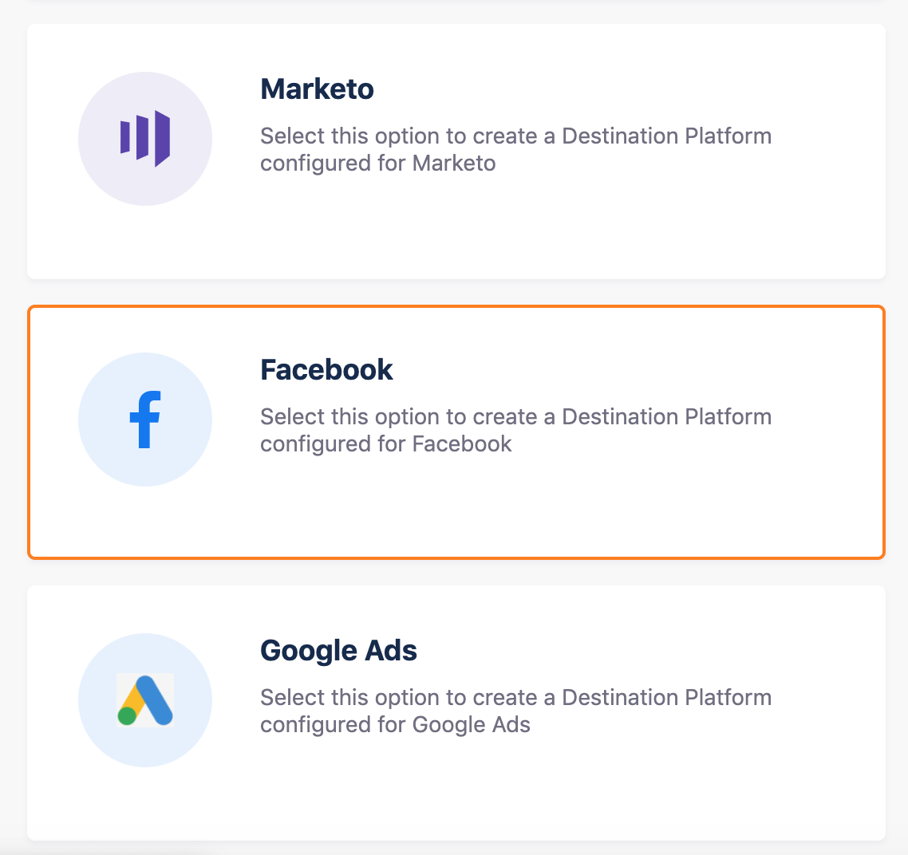This screenshot has width=908, height=855.
Task: Click 'configured for Facebook' line
Action: (x=385, y=444)
